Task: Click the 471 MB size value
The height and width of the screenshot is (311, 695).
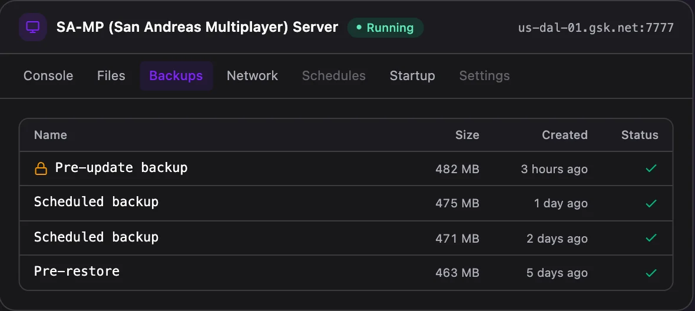Action: pyautogui.click(x=458, y=239)
